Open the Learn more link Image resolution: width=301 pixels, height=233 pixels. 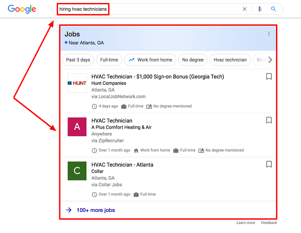(246, 223)
